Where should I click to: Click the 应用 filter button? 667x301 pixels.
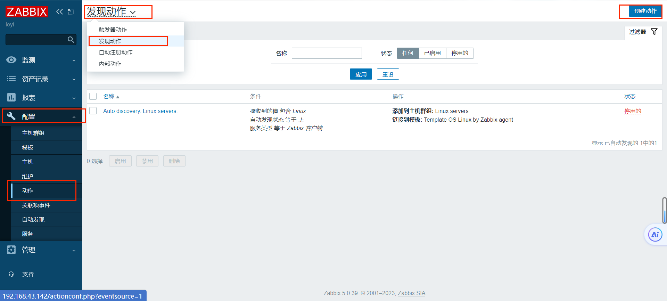(x=361, y=74)
